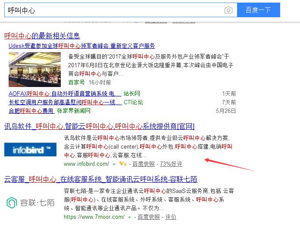The width and height of the screenshot is (300, 227).
Task: Click the 评价 link for 7moor result
Action: [x=171, y=217]
